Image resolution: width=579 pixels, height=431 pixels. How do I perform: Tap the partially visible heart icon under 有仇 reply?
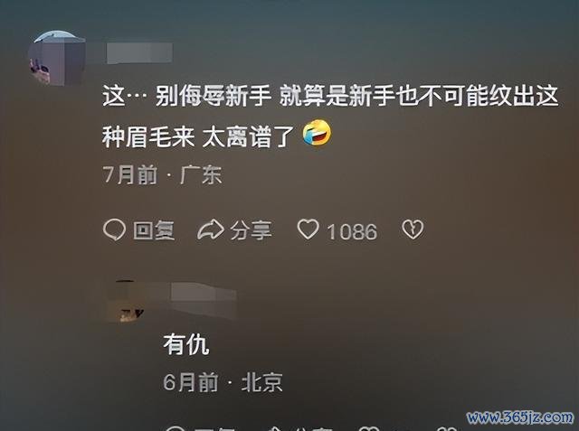[x=369, y=428]
